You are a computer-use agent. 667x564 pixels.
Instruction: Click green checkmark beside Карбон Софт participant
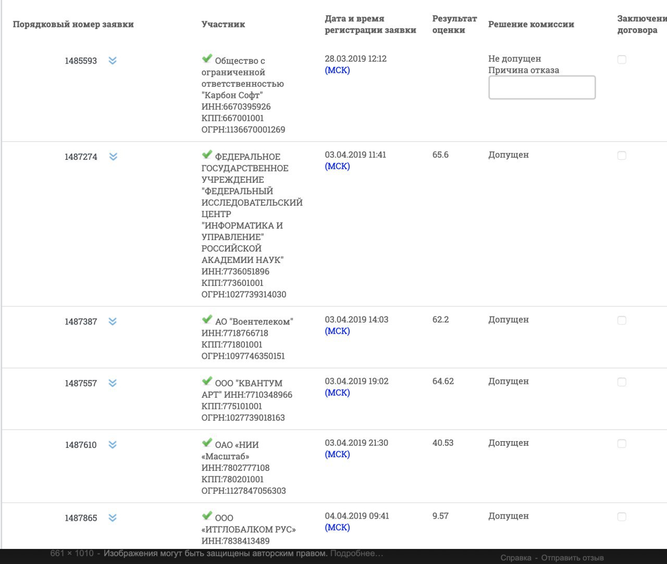click(x=207, y=58)
